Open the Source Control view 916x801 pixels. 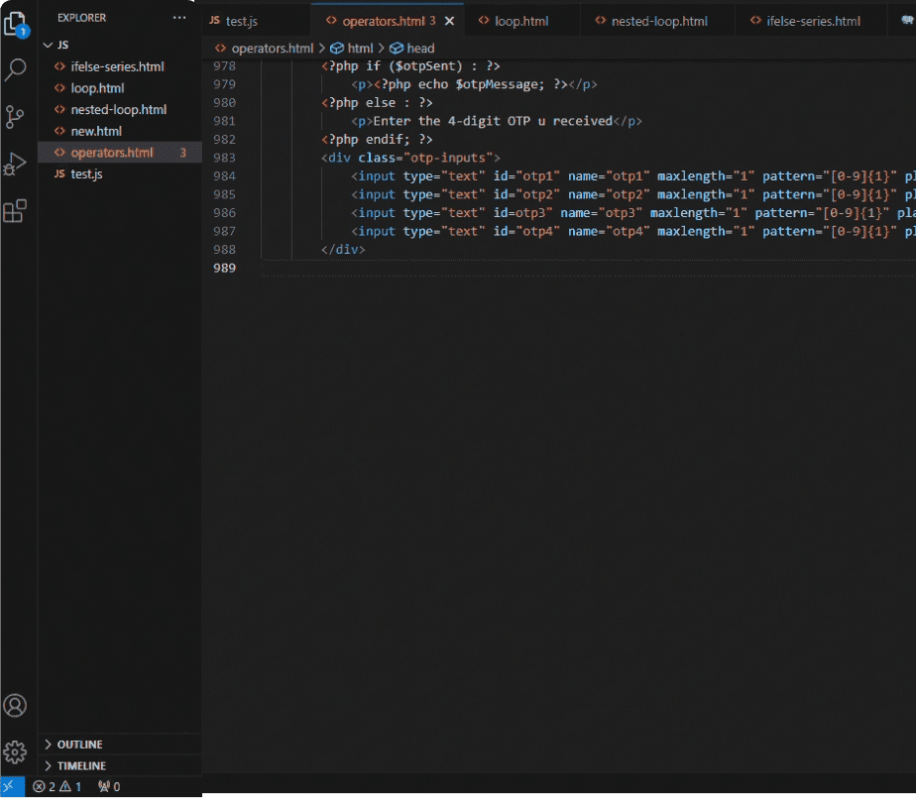coord(15,117)
